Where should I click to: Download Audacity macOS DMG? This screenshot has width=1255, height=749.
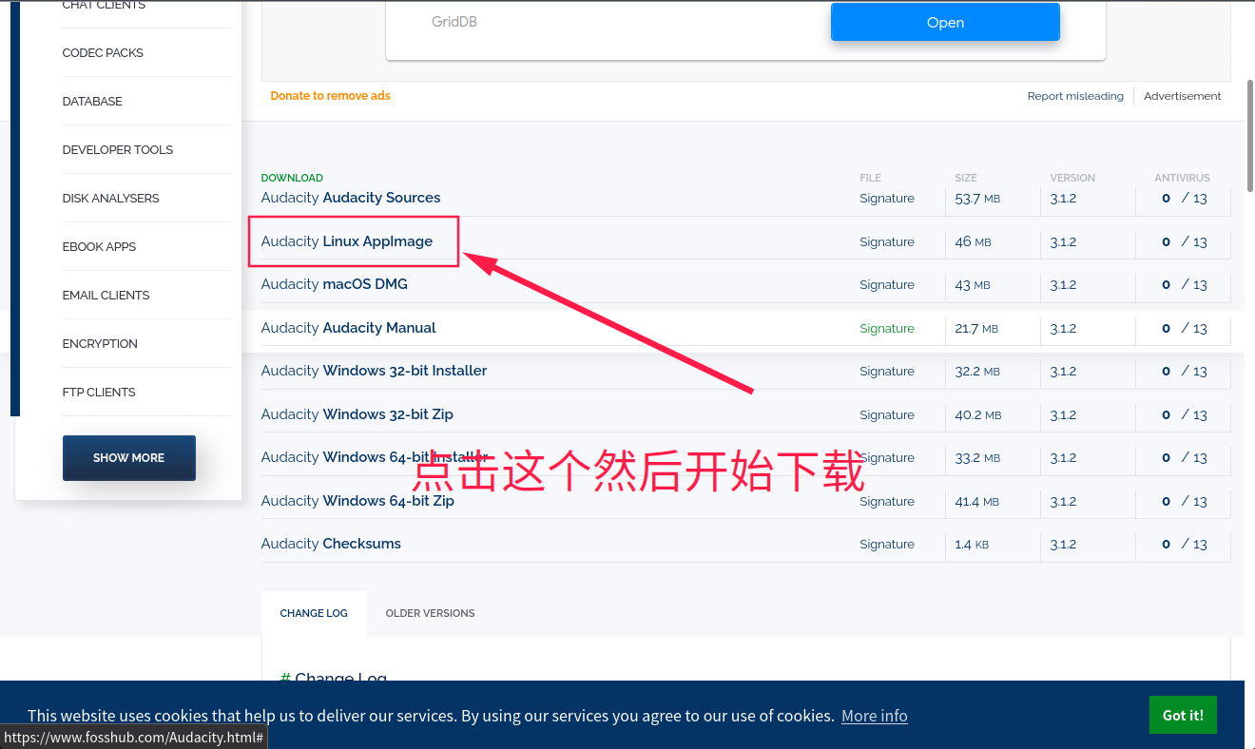pos(334,284)
